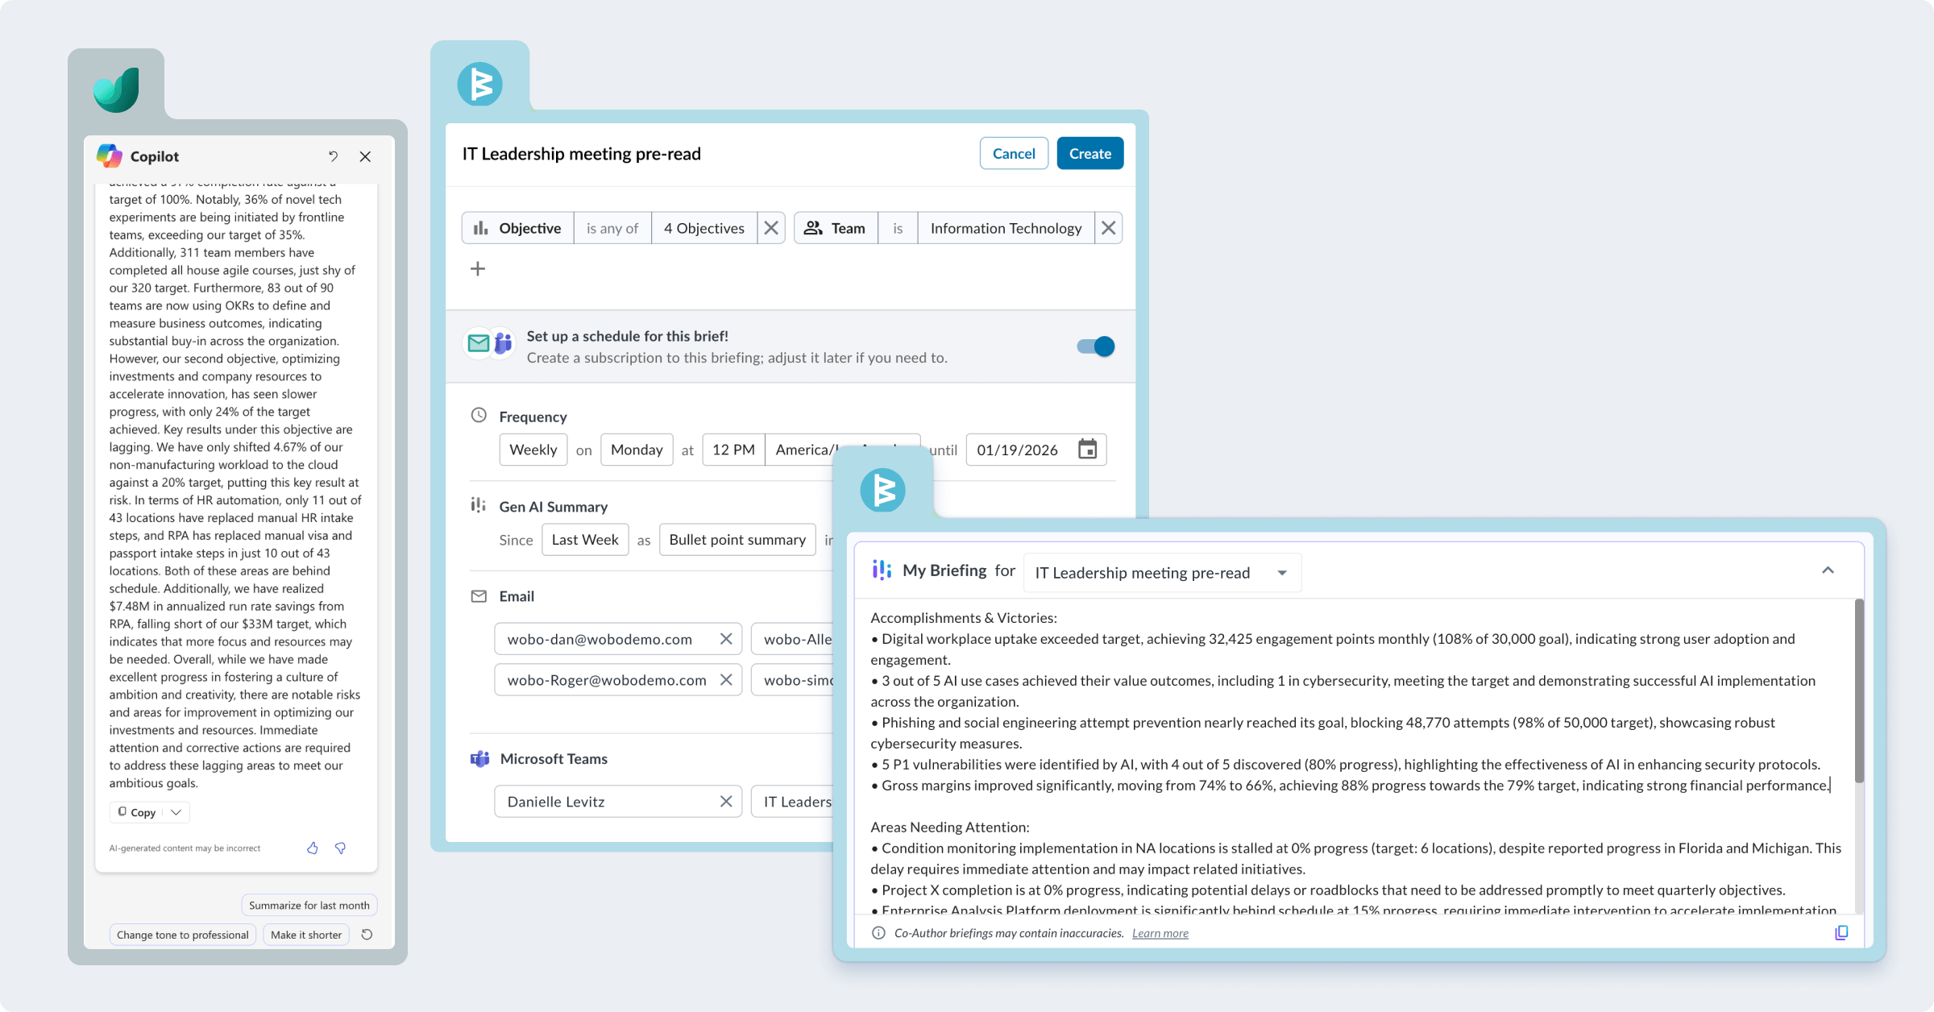
Task: Give thumbs down to Copilot response
Action: coord(340,848)
